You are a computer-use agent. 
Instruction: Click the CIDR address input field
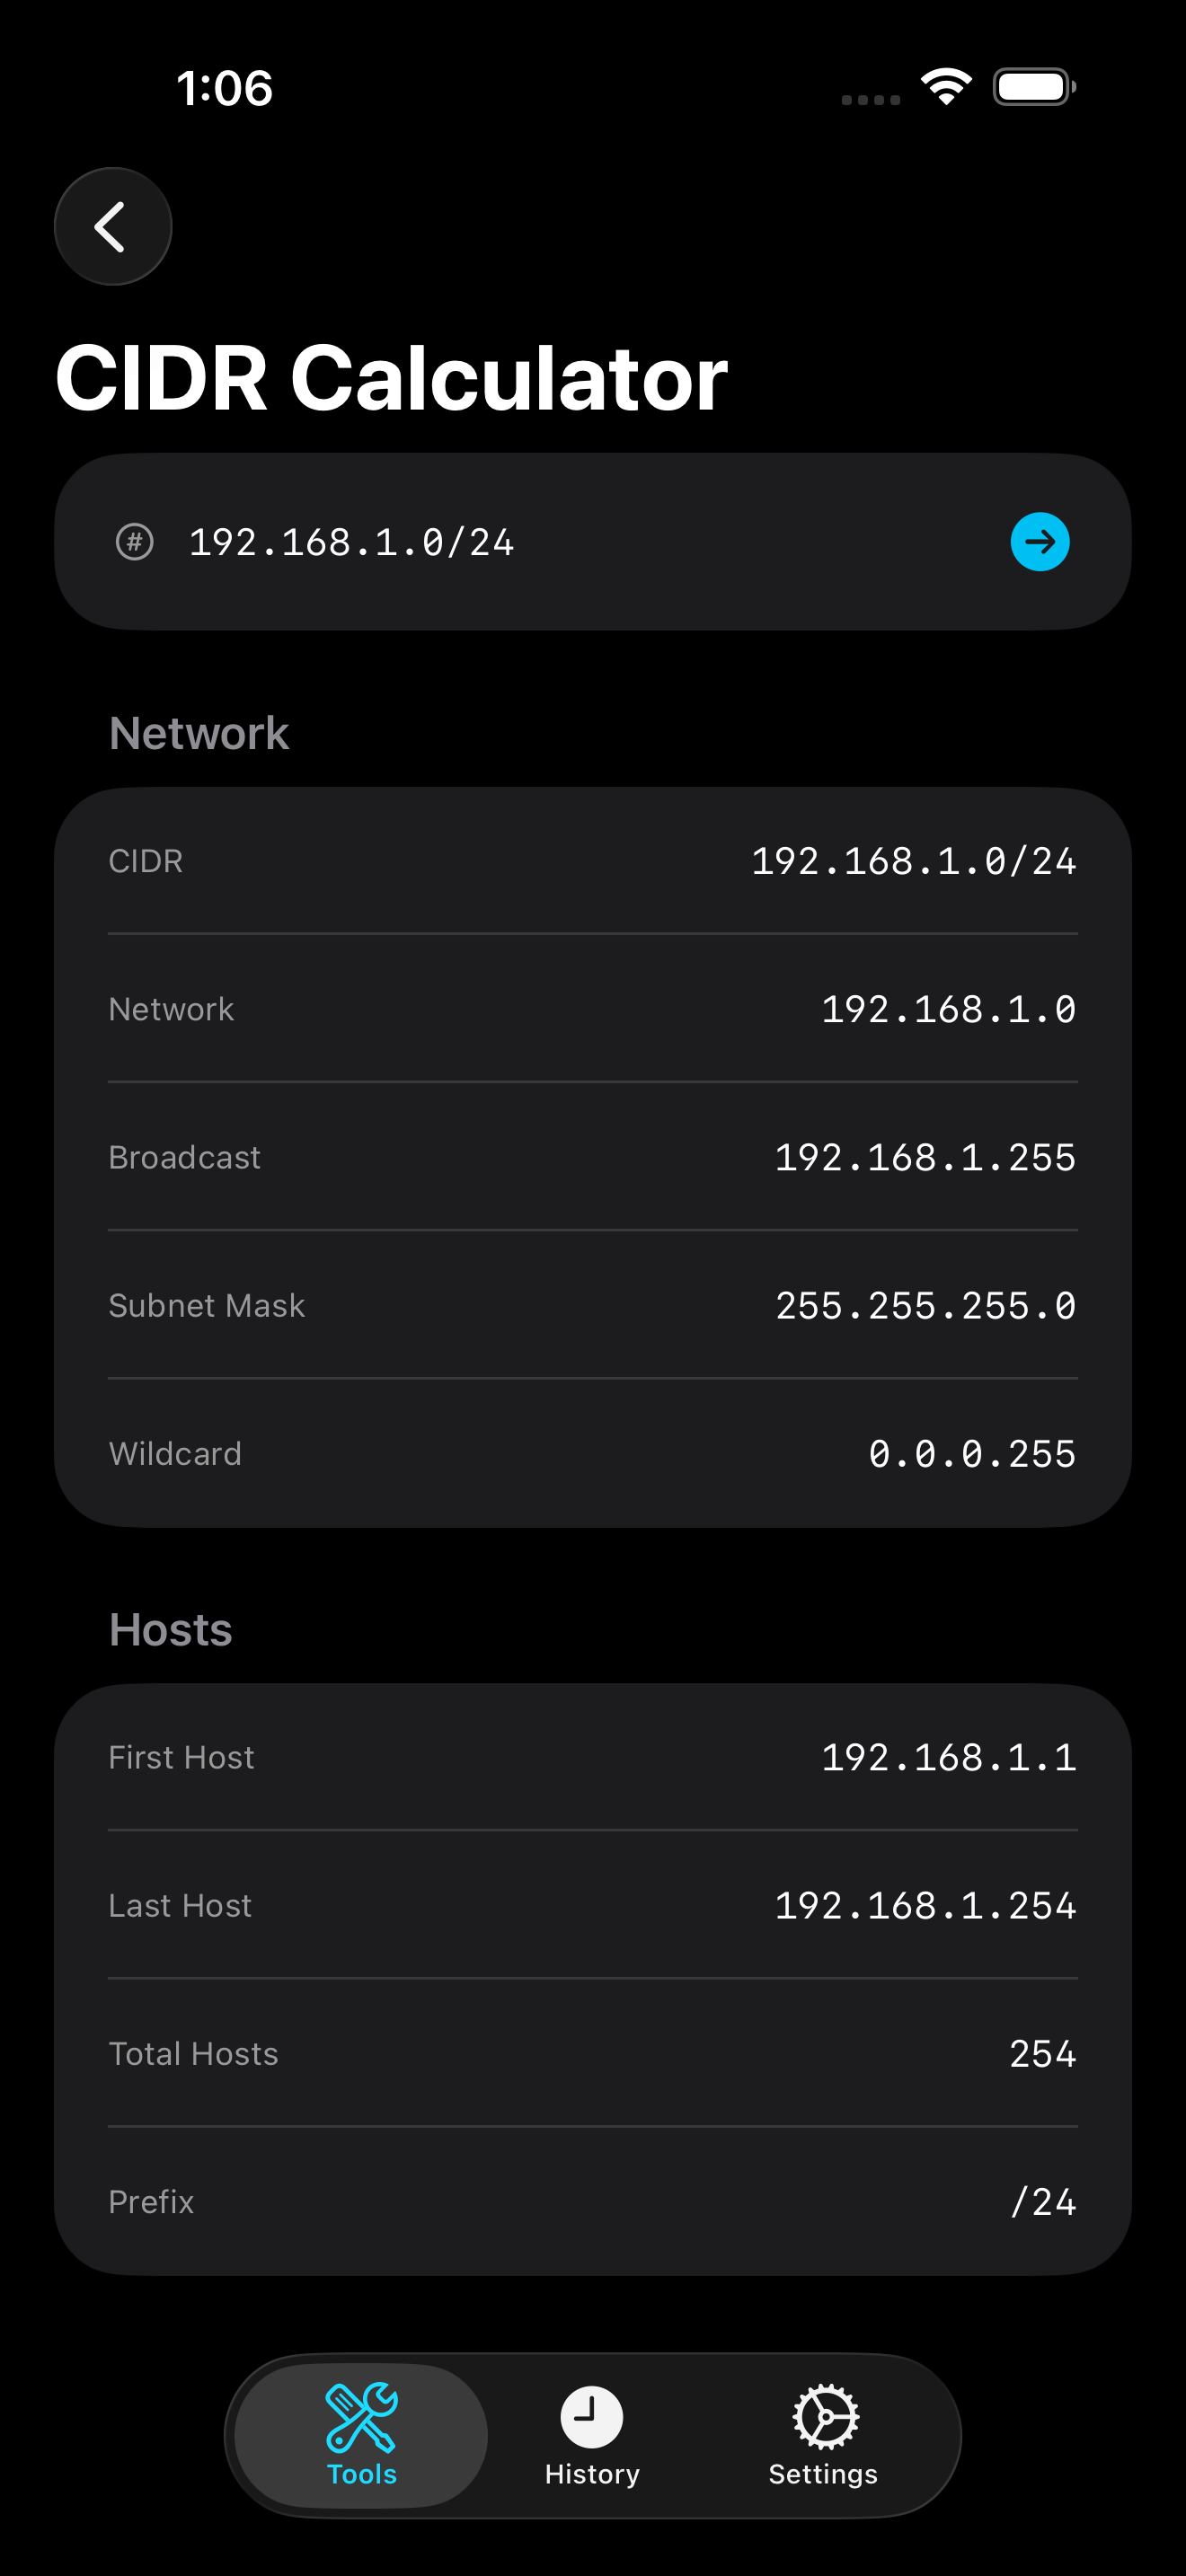point(580,542)
